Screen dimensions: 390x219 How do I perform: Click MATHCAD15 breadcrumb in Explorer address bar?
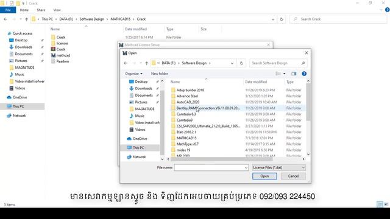(x=121, y=19)
